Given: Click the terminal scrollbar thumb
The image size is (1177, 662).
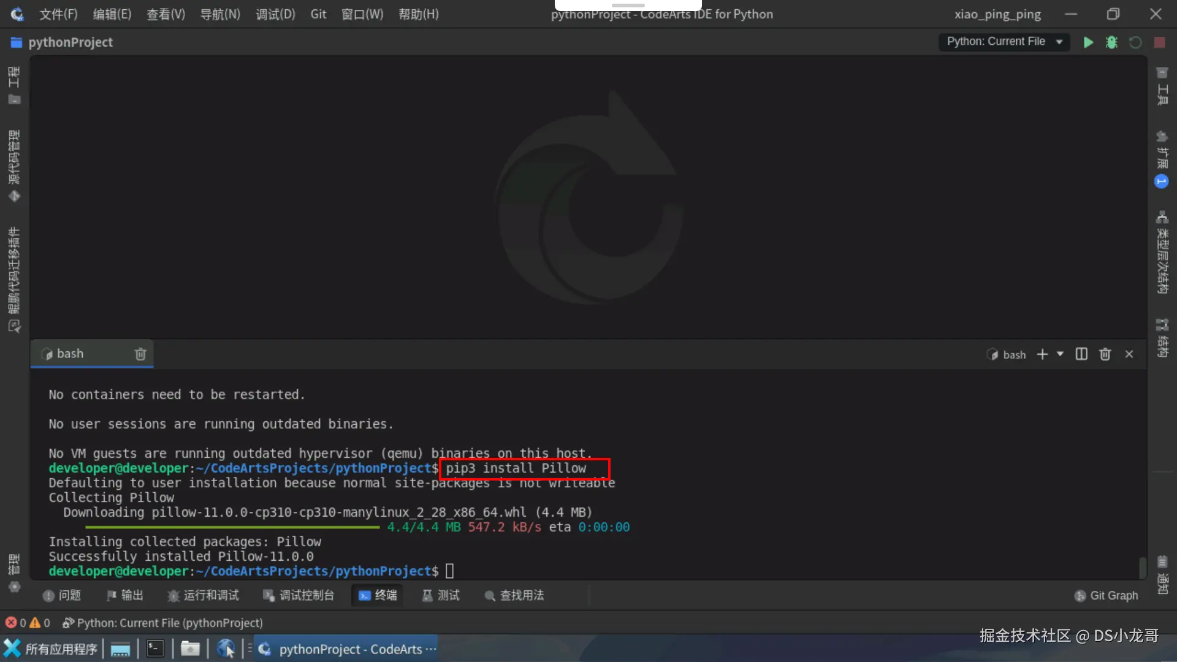Looking at the screenshot, I should pos(1142,568).
